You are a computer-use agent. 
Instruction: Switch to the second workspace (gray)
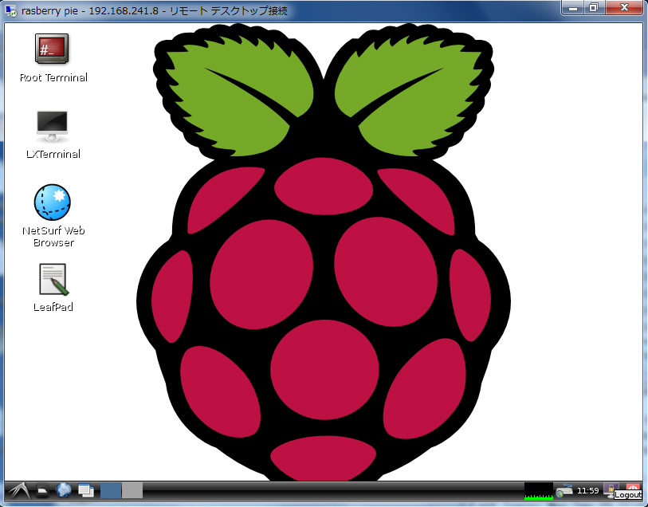coord(132,490)
